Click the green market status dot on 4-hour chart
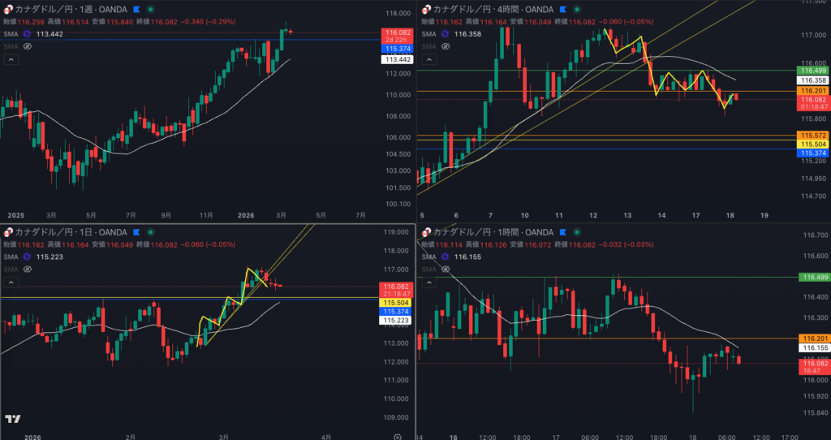The height and width of the screenshot is (440, 831). 575,9
